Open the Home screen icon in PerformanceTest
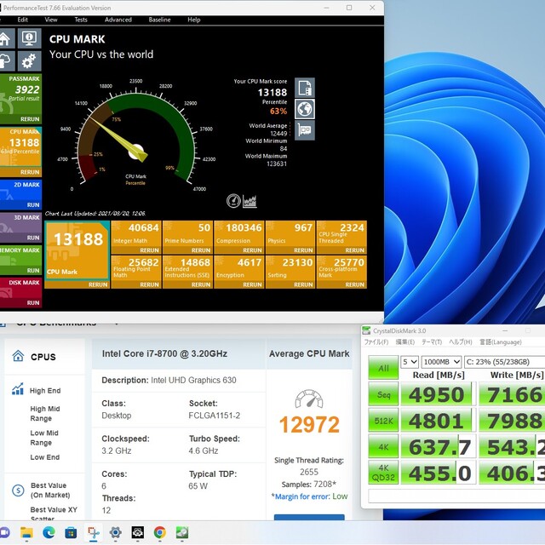Image resolution: width=545 pixels, height=545 pixels. [6, 38]
